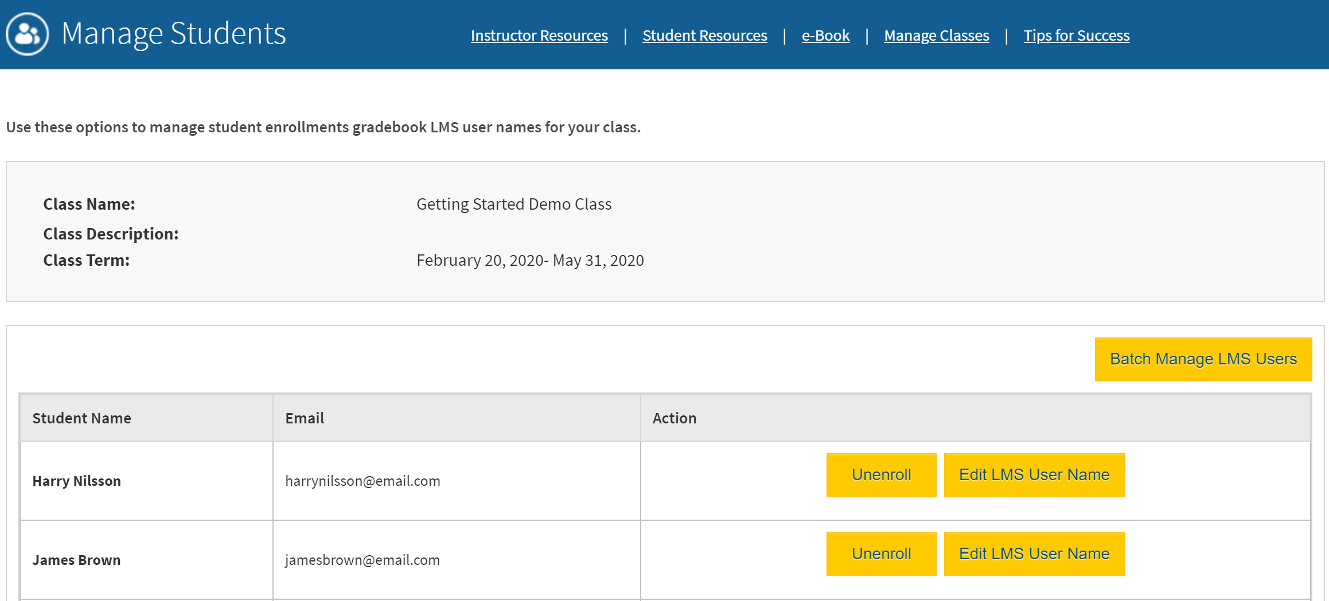Screen dimensions: 1329x601
Task: Click the jamesbrown@email.com address
Action: 363,560
